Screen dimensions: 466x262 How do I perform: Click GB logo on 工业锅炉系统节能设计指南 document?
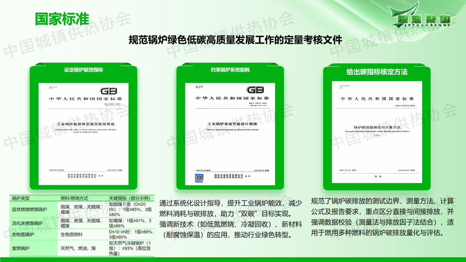coord(255,90)
